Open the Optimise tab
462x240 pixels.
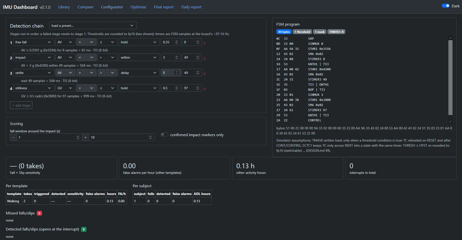138,7
